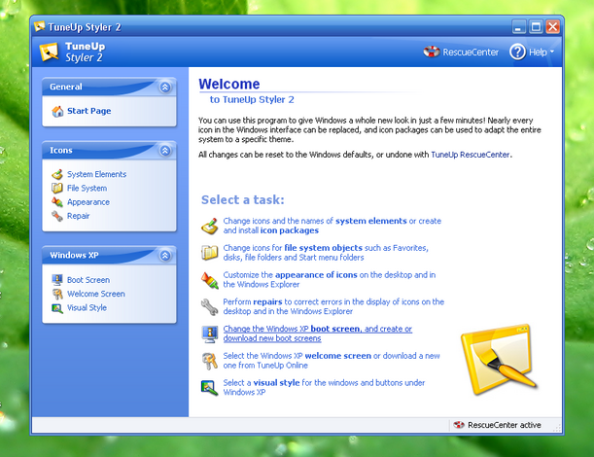Click the RescueCenter header button label
Viewport: 594px width, 457px height.
tap(471, 53)
